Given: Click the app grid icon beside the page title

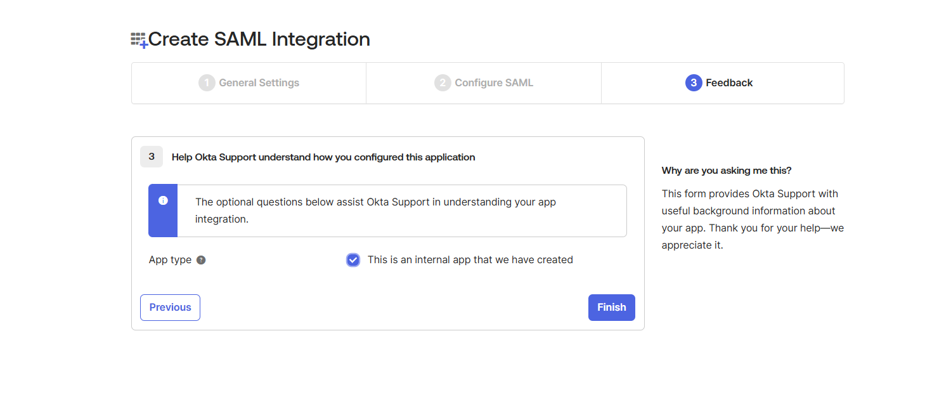Looking at the screenshot, I should (x=139, y=40).
